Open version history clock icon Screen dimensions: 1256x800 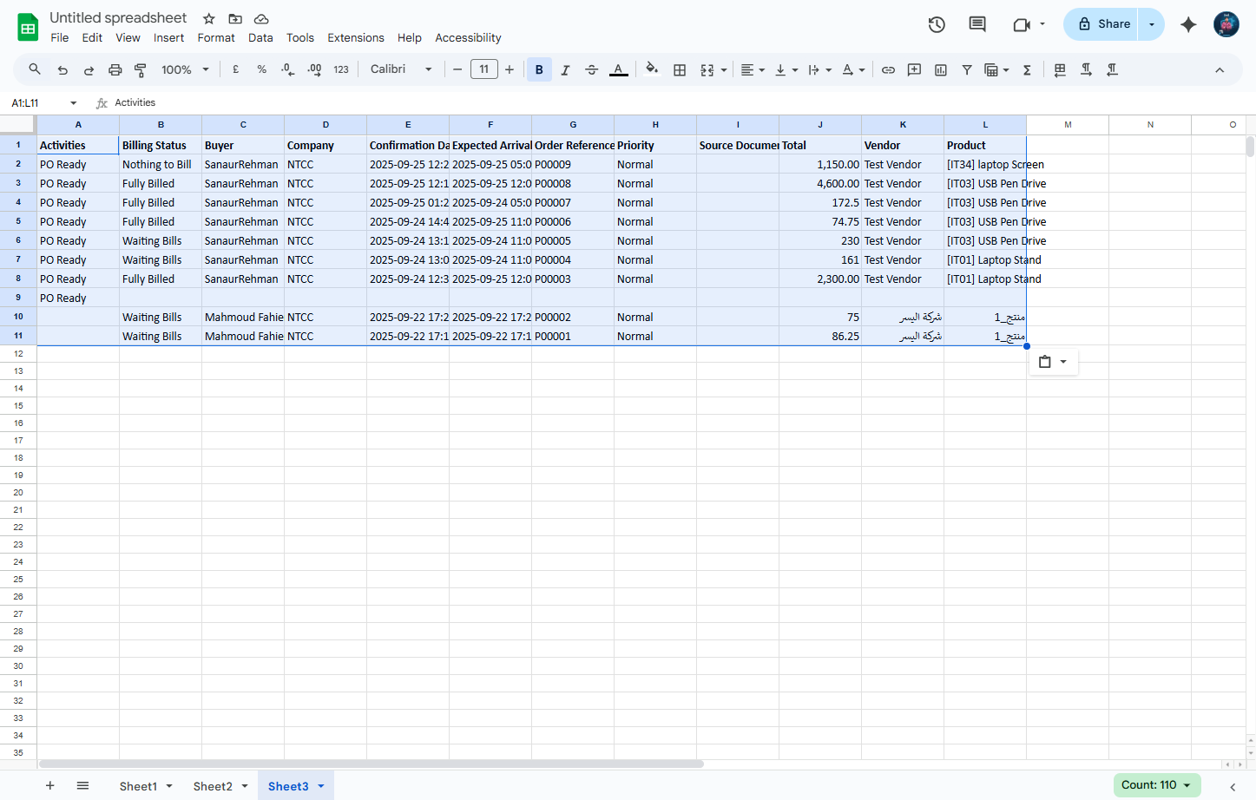(x=936, y=24)
